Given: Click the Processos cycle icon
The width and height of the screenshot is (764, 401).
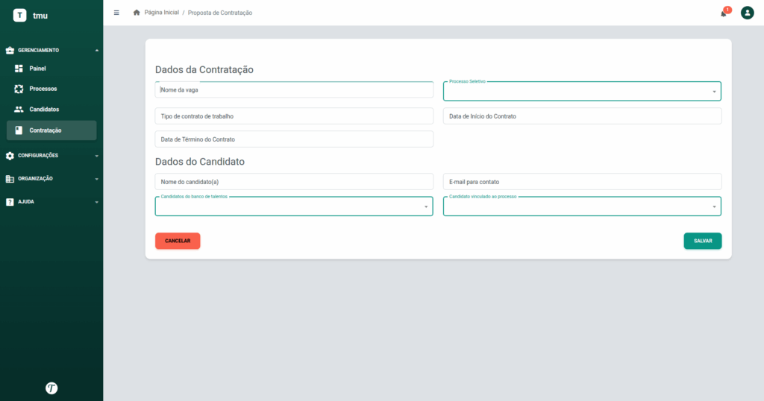Looking at the screenshot, I should 19,89.
